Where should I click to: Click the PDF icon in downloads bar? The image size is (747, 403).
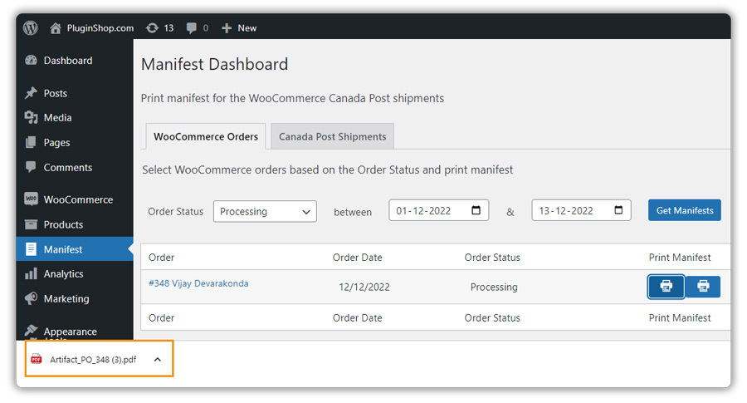37,359
